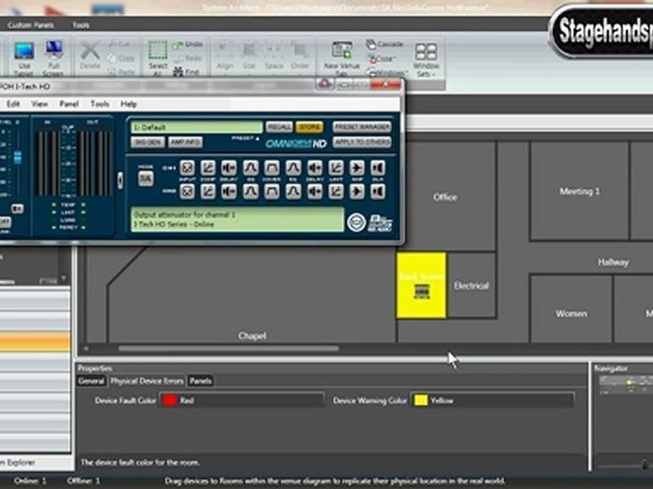This screenshot has height=489, width=653.
Task: Select the Meeting 1 room
Action: [580, 192]
